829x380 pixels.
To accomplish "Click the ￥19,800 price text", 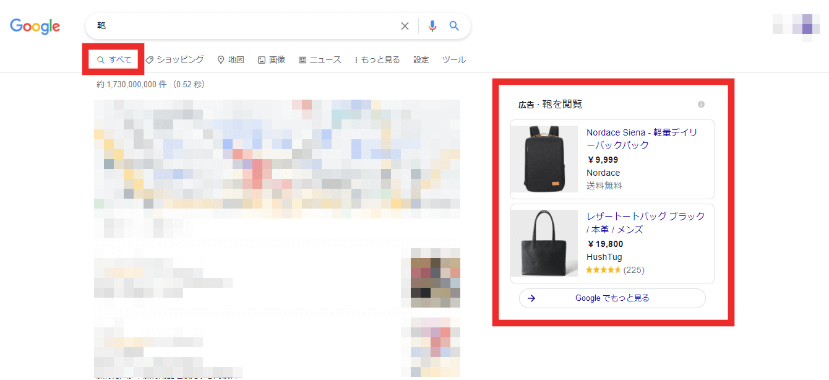I will tap(605, 244).
